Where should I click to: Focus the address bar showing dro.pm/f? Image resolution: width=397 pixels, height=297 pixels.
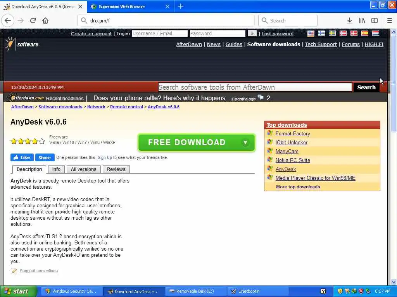tap(166, 20)
